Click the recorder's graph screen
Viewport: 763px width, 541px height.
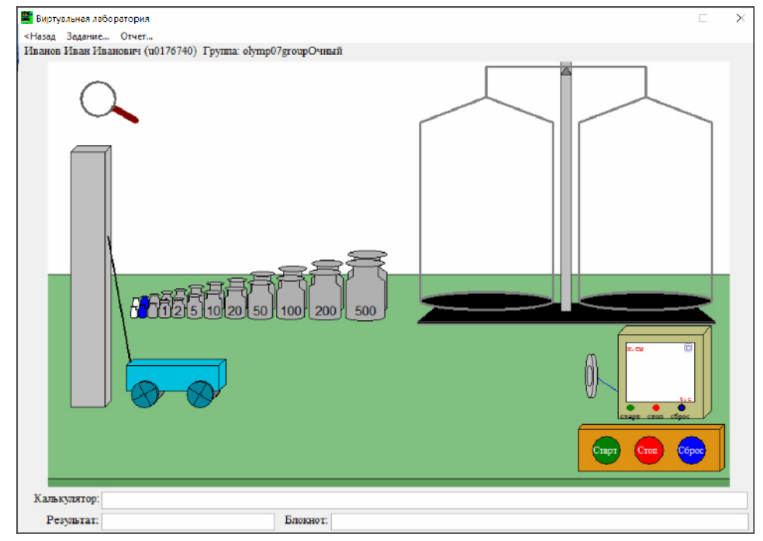tap(660, 372)
